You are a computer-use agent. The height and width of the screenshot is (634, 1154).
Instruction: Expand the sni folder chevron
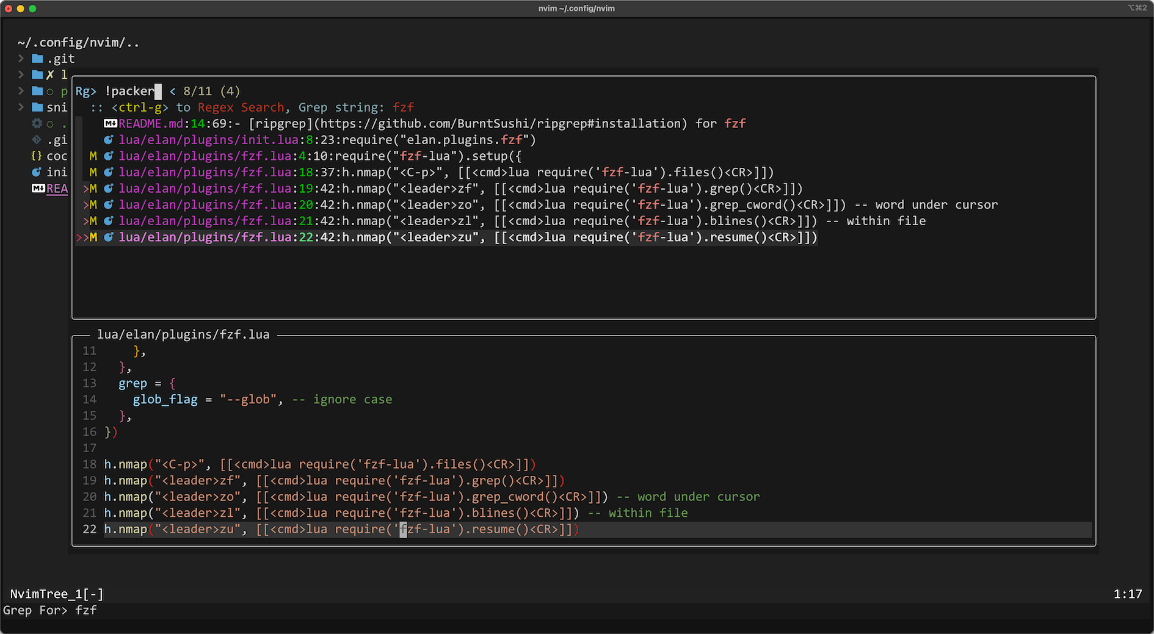coord(21,107)
